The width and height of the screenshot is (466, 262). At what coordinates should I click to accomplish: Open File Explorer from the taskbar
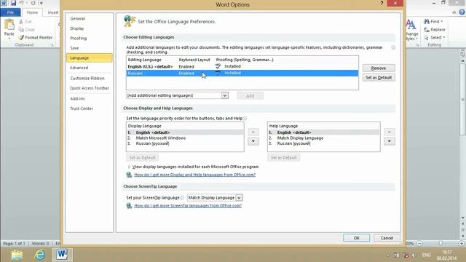(x=17, y=255)
